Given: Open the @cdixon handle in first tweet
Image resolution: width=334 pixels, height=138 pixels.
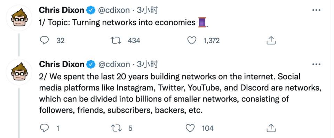Looking at the screenshot, I should coord(113,10).
